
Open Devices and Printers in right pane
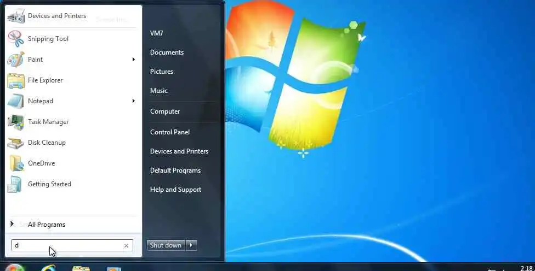point(179,151)
